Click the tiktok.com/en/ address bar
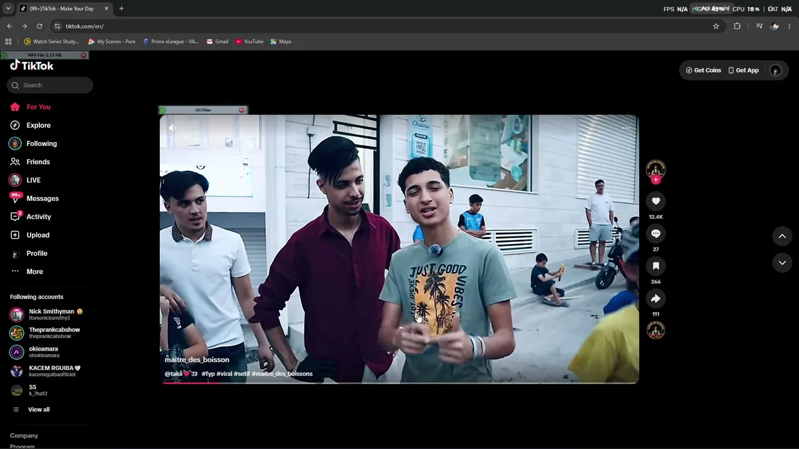This screenshot has height=449, width=799. [x=387, y=26]
